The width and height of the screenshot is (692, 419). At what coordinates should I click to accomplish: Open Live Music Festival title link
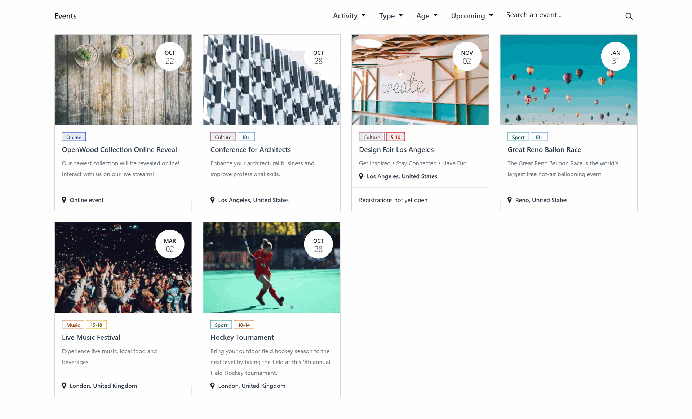(91, 337)
